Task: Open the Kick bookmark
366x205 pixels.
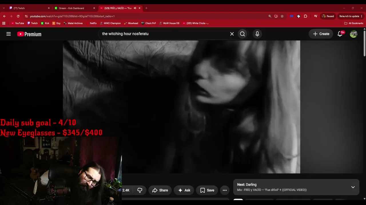Action: tap(45, 23)
